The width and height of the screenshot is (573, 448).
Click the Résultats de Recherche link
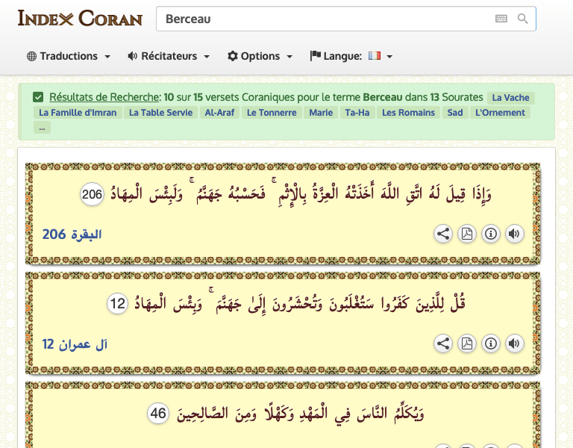(104, 97)
